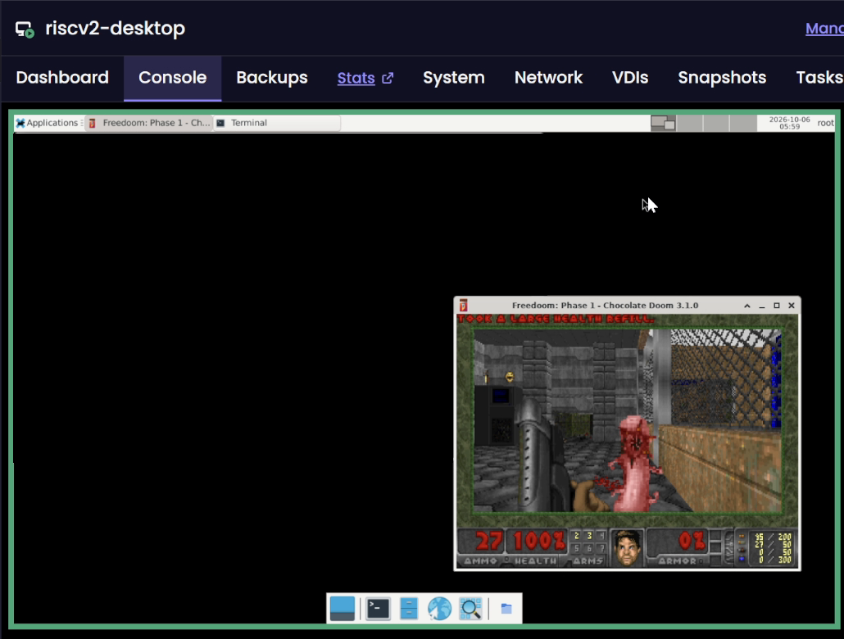Click the "Took a large health refill" message
844x639 pixels.
pos(556,319)
